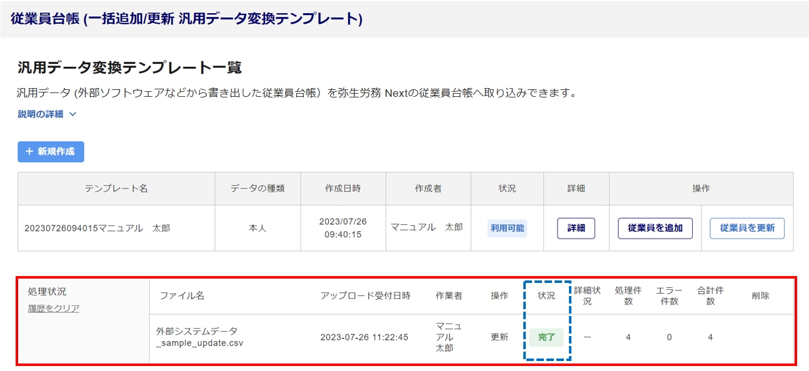The width and height of the screenshot is (809, 371).
Task: Click the 処理状況 label
Action: pyautogui.click(x=47, y=292)
